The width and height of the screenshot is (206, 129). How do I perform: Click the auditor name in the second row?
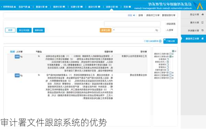click(x=21, y=76)
